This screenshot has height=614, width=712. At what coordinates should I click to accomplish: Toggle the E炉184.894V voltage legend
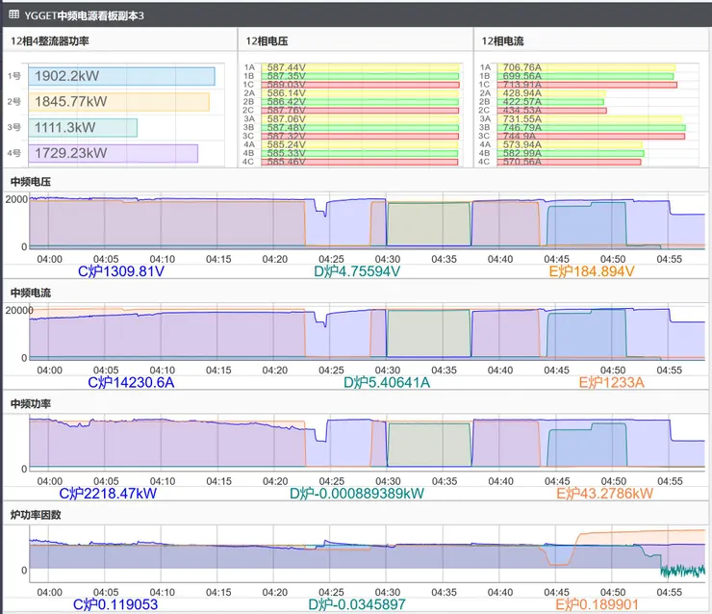tap(592, 271)
